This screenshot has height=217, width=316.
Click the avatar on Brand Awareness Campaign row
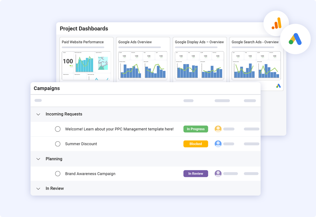(218, 173)
